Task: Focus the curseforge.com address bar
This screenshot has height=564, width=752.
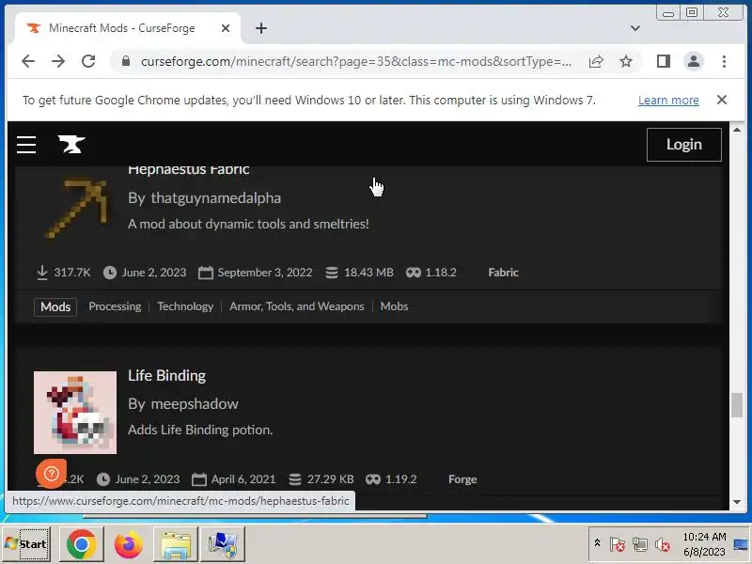Action: (356, 61)
